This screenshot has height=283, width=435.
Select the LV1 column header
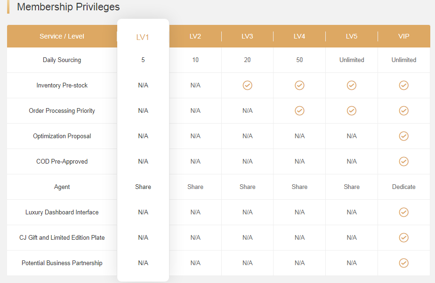click(143, 37)
